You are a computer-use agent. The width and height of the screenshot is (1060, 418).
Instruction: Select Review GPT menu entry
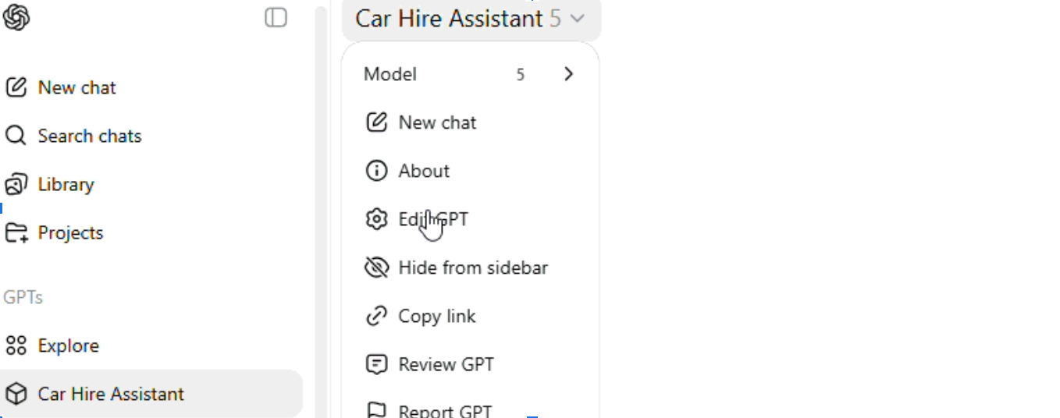click(x=471, y=364)
